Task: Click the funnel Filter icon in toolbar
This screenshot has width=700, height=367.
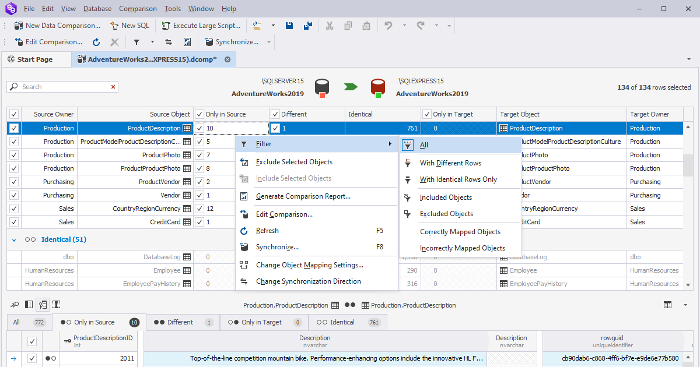Action: tap(136, 42)
